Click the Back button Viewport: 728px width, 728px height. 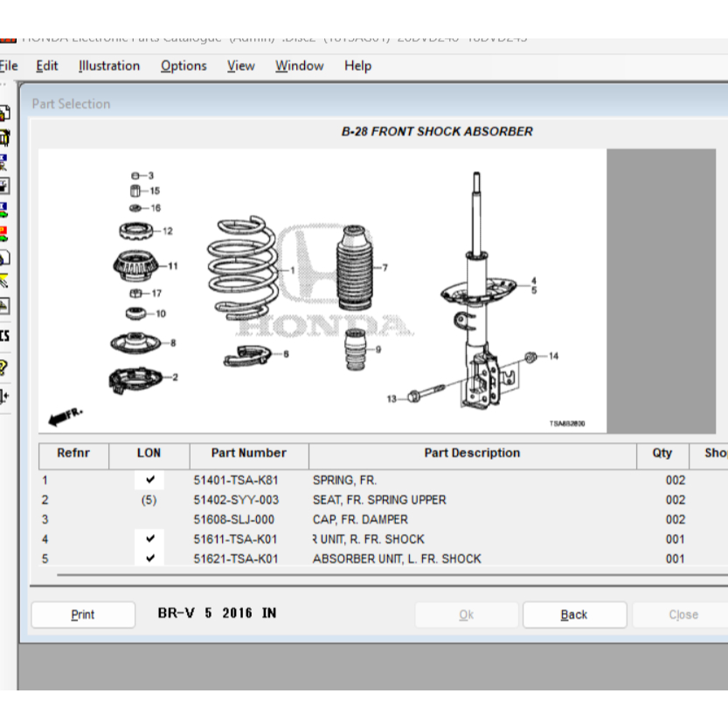[x=574, y=614]
